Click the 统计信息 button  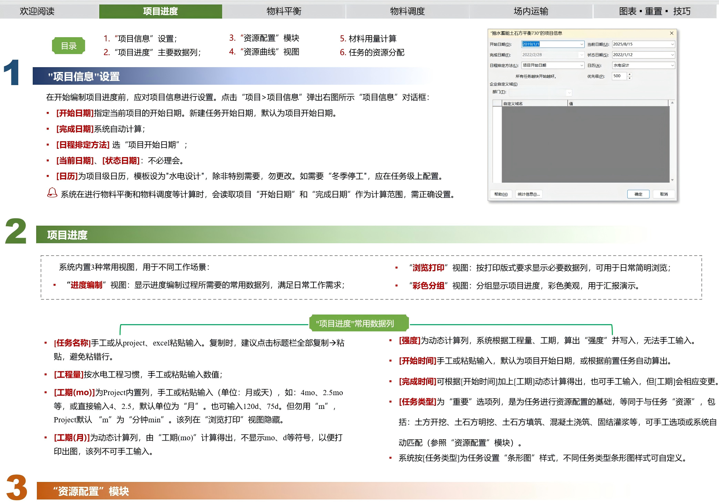tap(528, 194)
